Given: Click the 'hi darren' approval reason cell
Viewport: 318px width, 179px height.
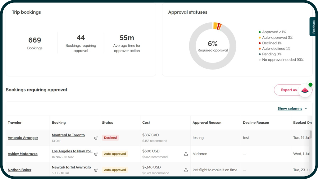Looking at the screenshot, I should click(x=200, y=154).
